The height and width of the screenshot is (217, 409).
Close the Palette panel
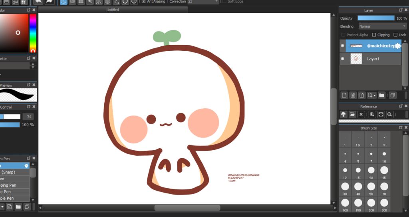(x=34, y=58)
